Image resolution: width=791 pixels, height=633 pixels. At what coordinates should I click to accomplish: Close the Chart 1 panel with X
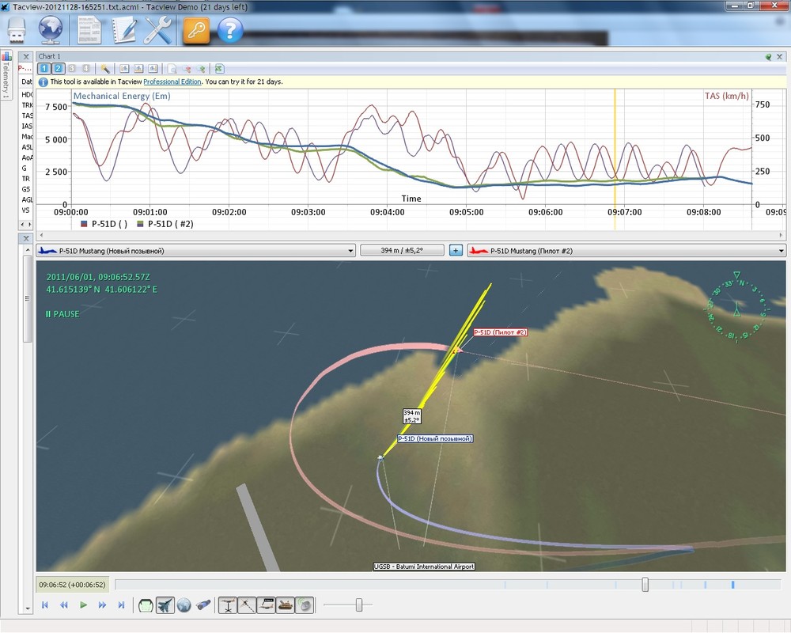[x=779, y=57]
